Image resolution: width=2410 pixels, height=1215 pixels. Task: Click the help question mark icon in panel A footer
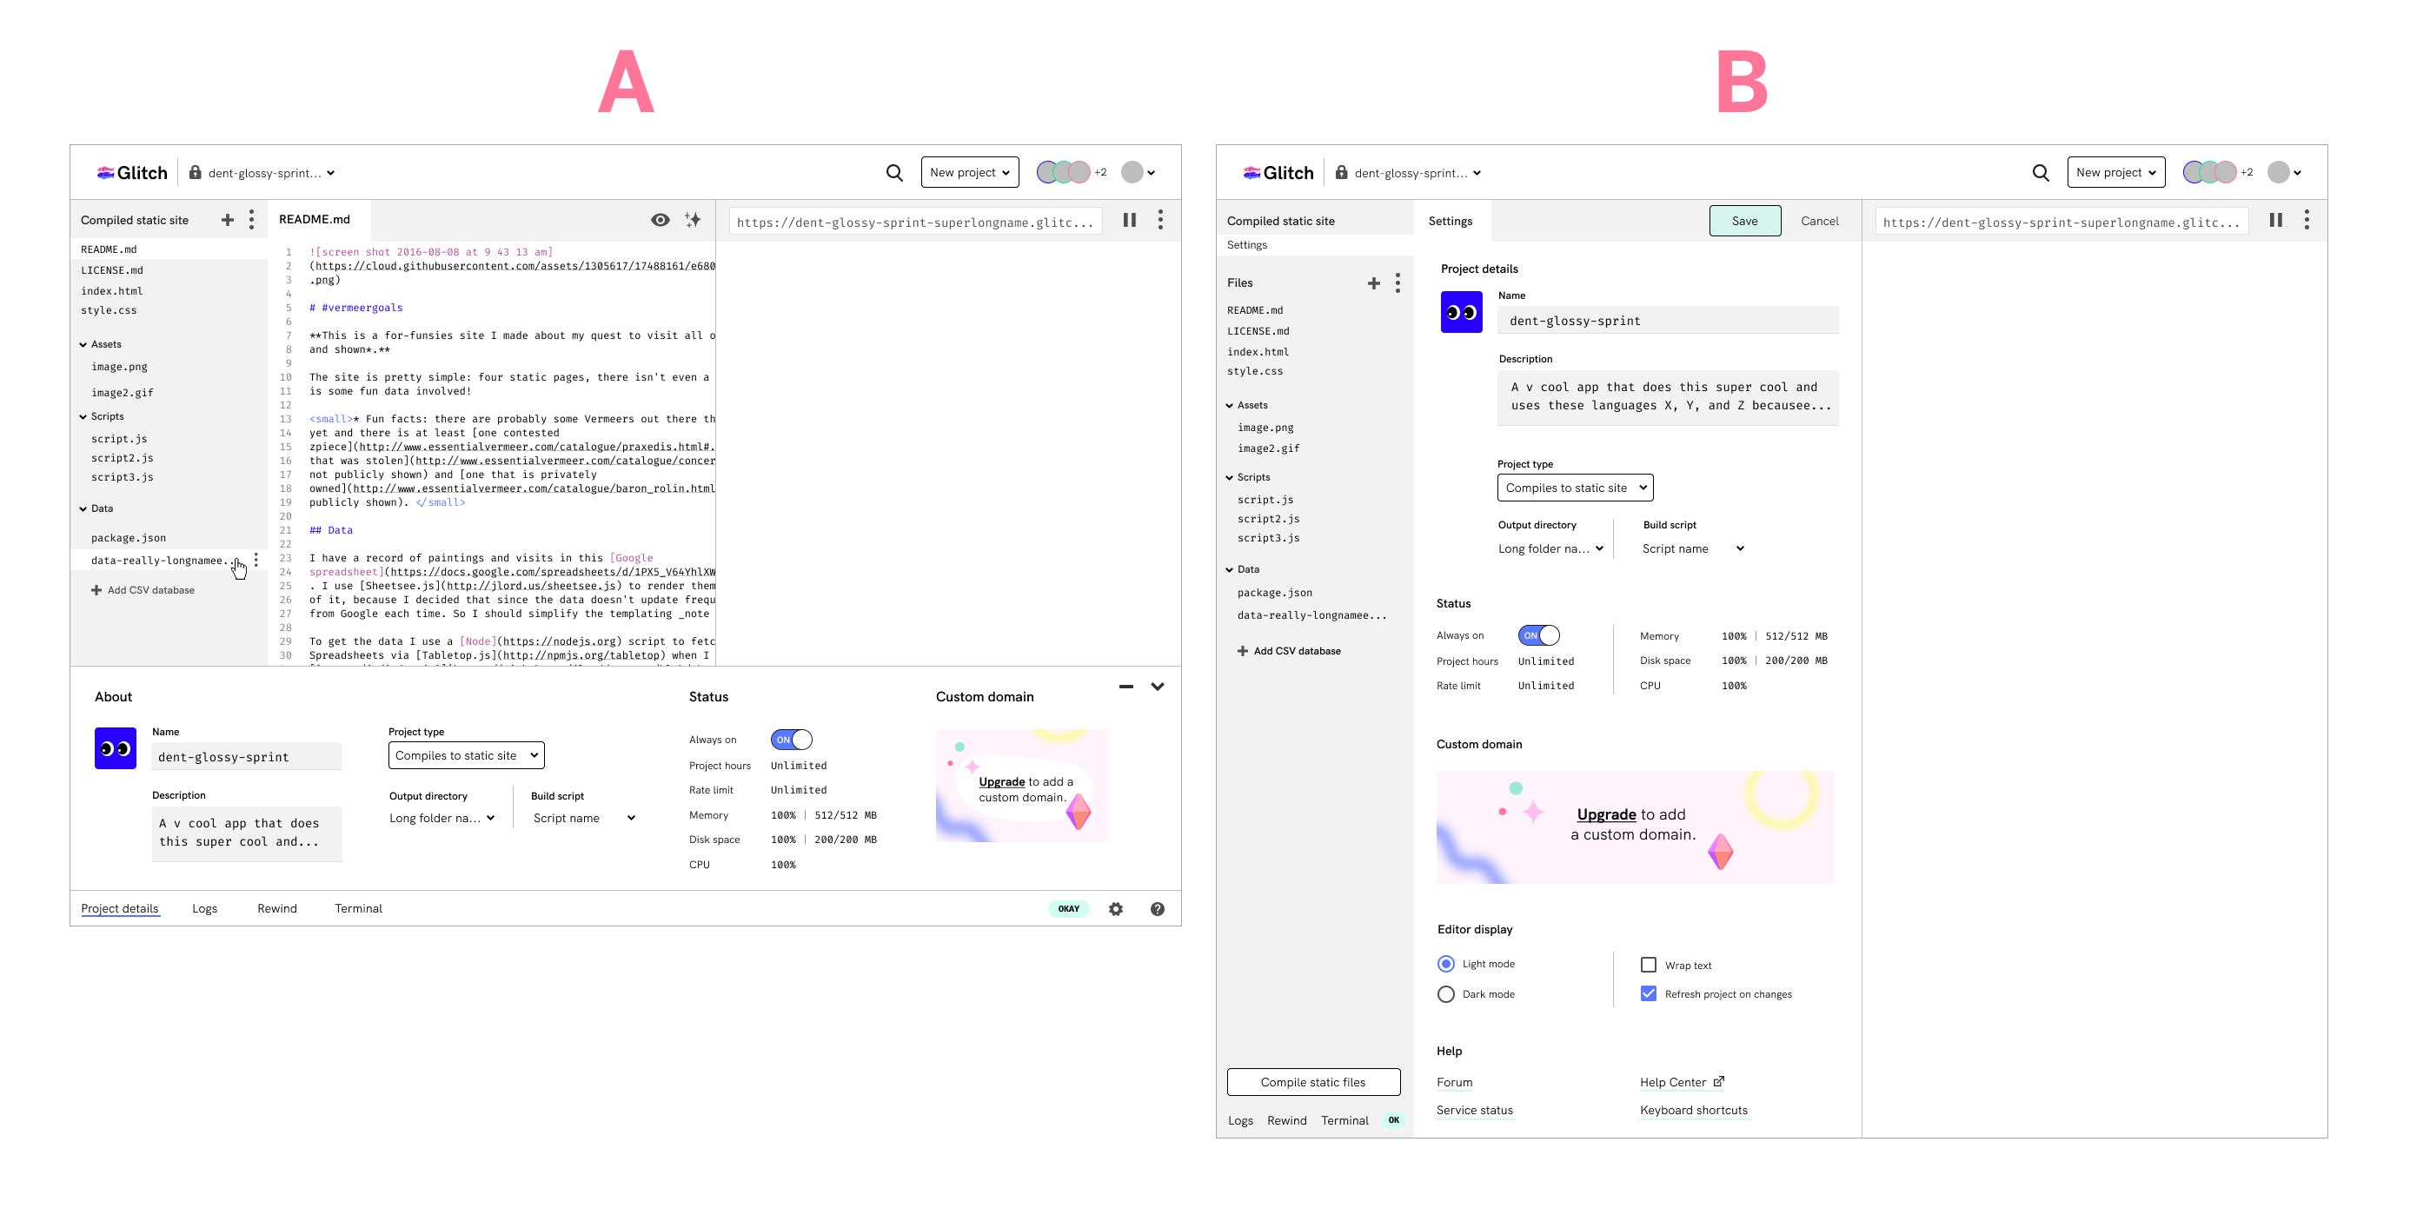(x=1159, y=908)
